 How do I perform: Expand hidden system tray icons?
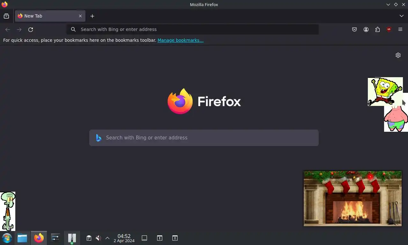[107, 238]
